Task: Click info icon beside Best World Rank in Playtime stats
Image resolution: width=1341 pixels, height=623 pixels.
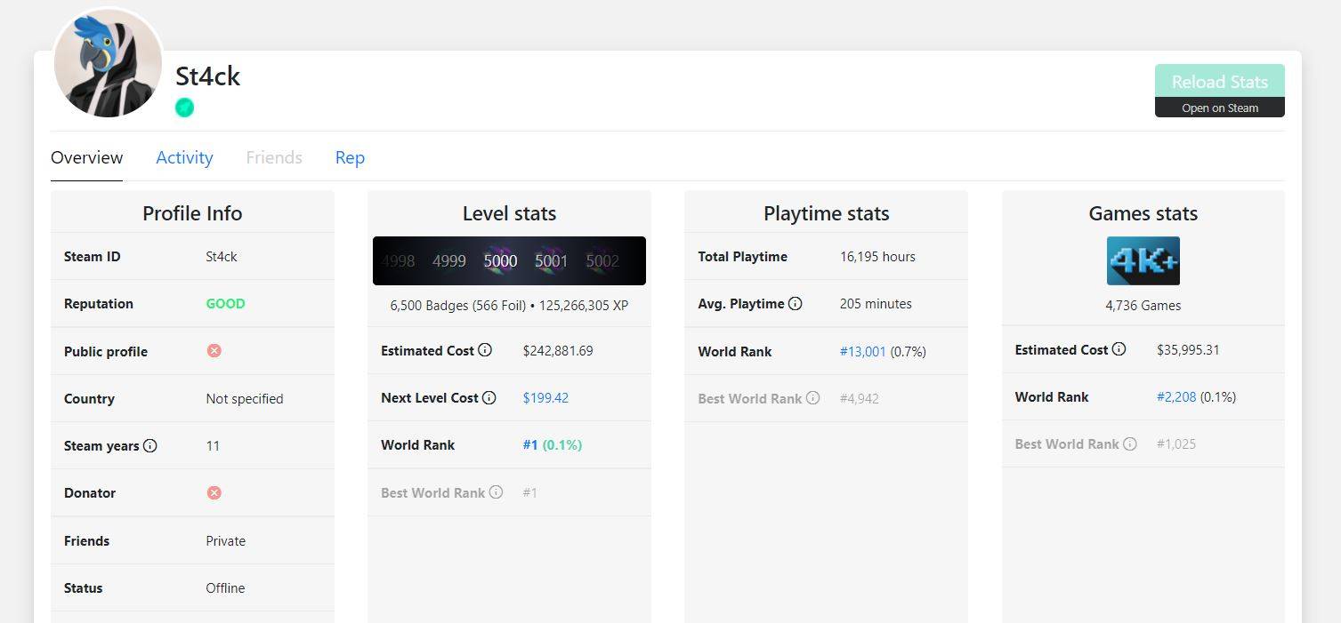Action: tap(812, 398)
